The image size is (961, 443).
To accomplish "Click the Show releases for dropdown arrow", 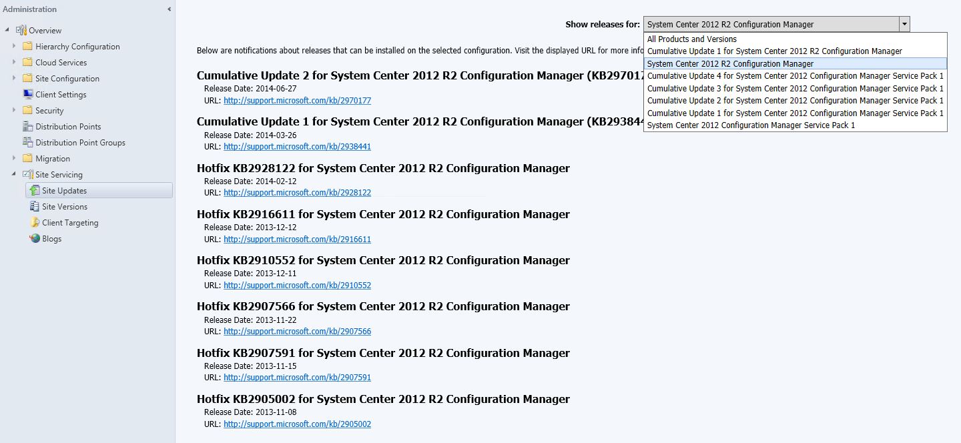I will [904, 24].
